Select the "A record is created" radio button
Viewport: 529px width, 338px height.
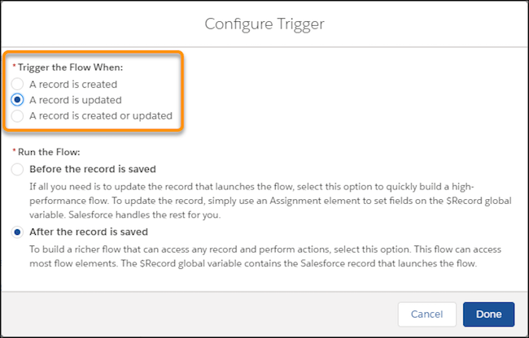tap(18, 84)
